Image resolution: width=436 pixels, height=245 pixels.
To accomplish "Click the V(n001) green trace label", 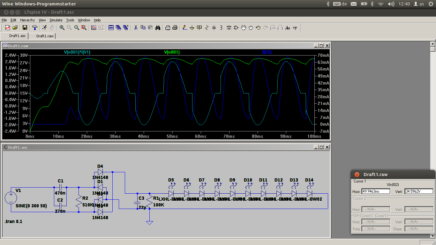I will pos(172,52).
